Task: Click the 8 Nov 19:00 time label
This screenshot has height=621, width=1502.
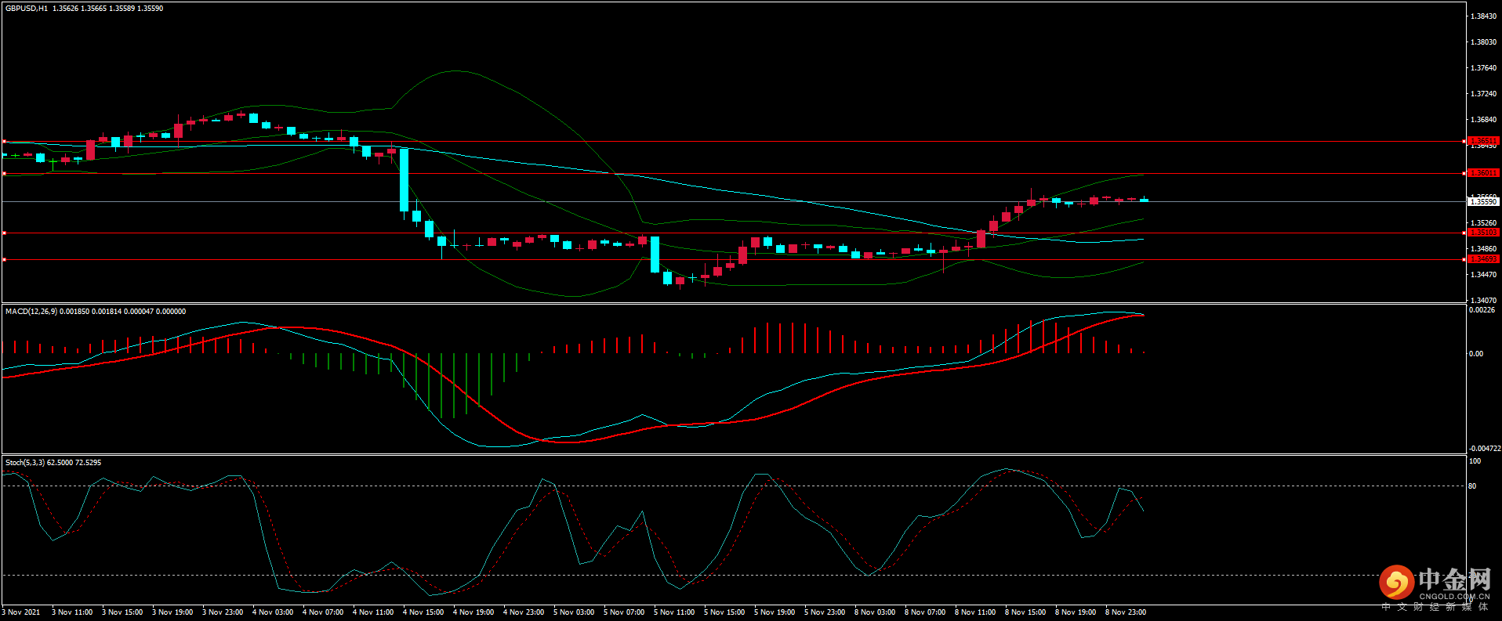Action: [1076, 612]
